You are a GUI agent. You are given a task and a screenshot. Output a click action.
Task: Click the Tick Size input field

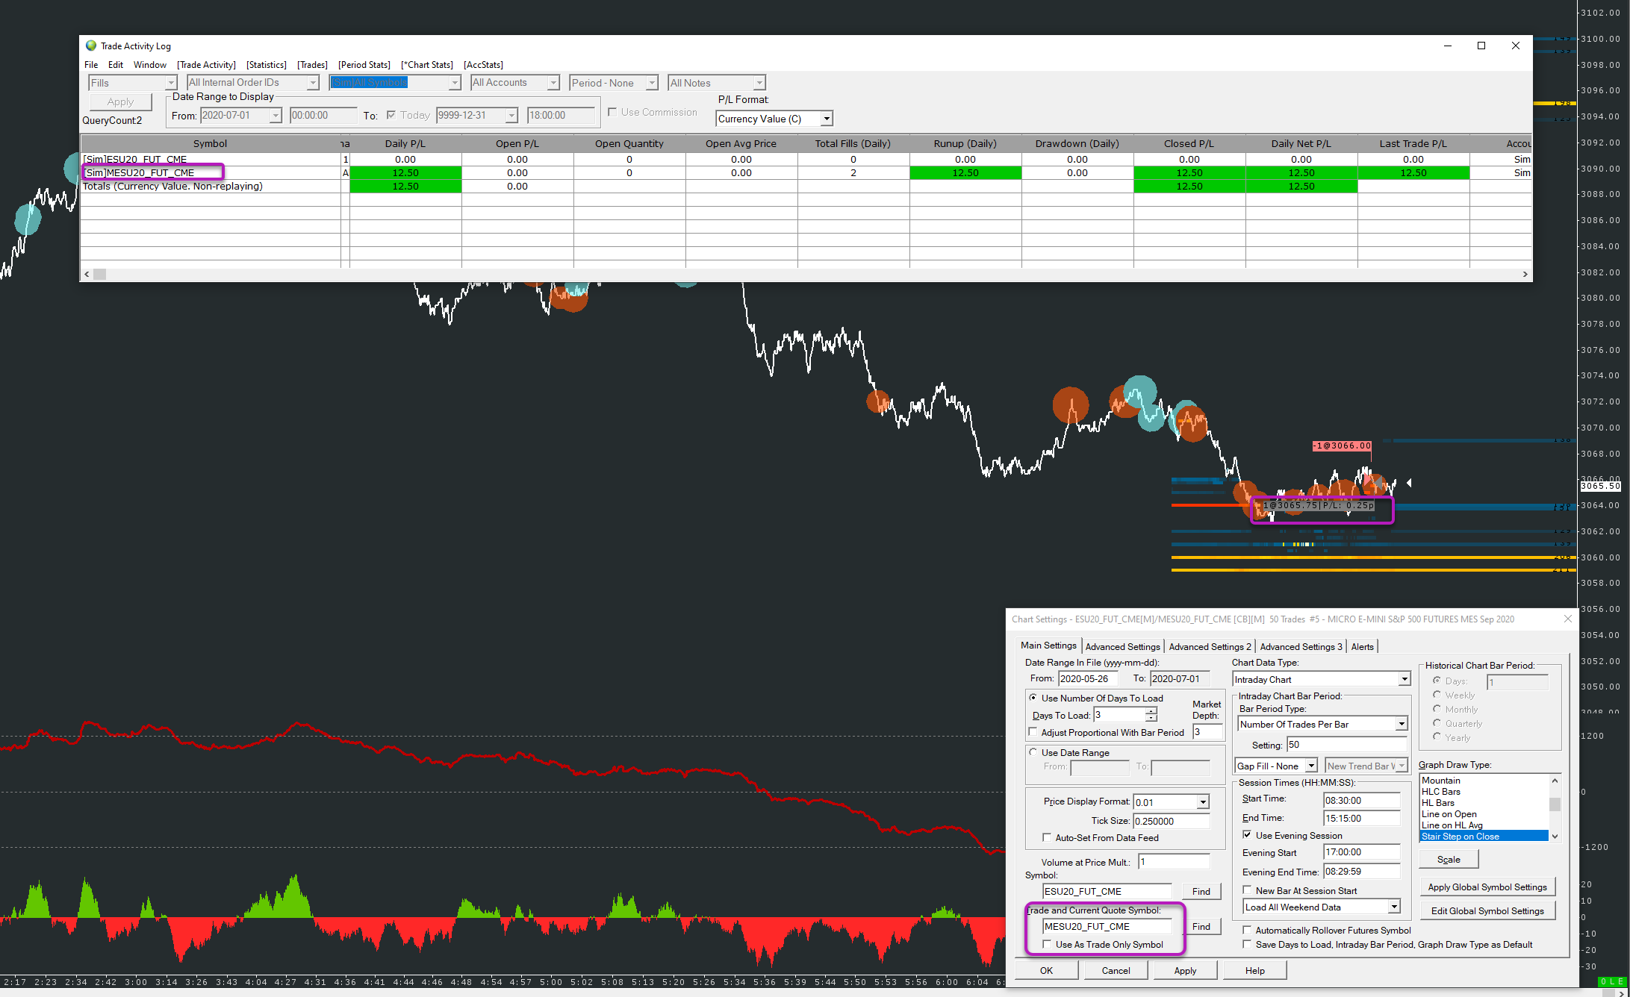point(1171,821)
